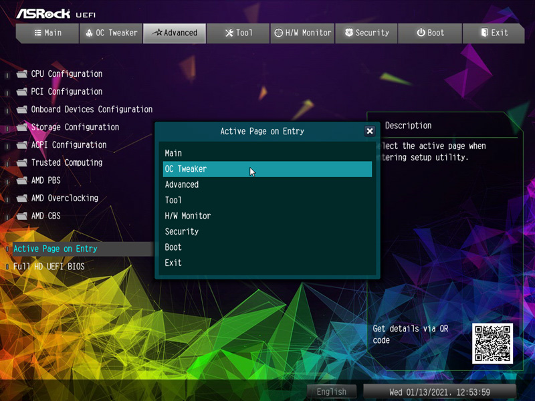Choose Exit in the Active Page list

coord(267,263)
